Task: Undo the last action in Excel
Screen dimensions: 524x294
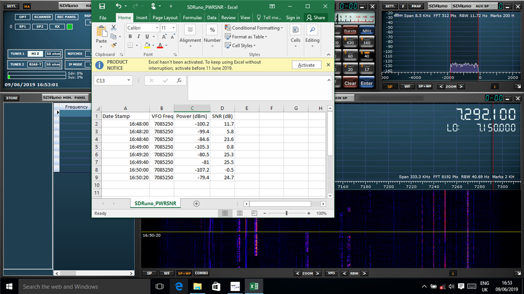Action: [x=118, y=6]
